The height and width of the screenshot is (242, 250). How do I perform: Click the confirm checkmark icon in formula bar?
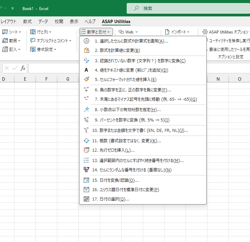pyautogui.click(x=15, y=68)
